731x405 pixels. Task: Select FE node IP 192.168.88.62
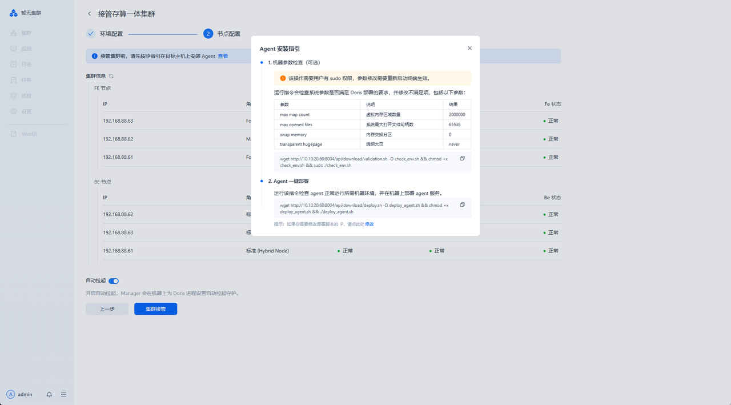118,139
